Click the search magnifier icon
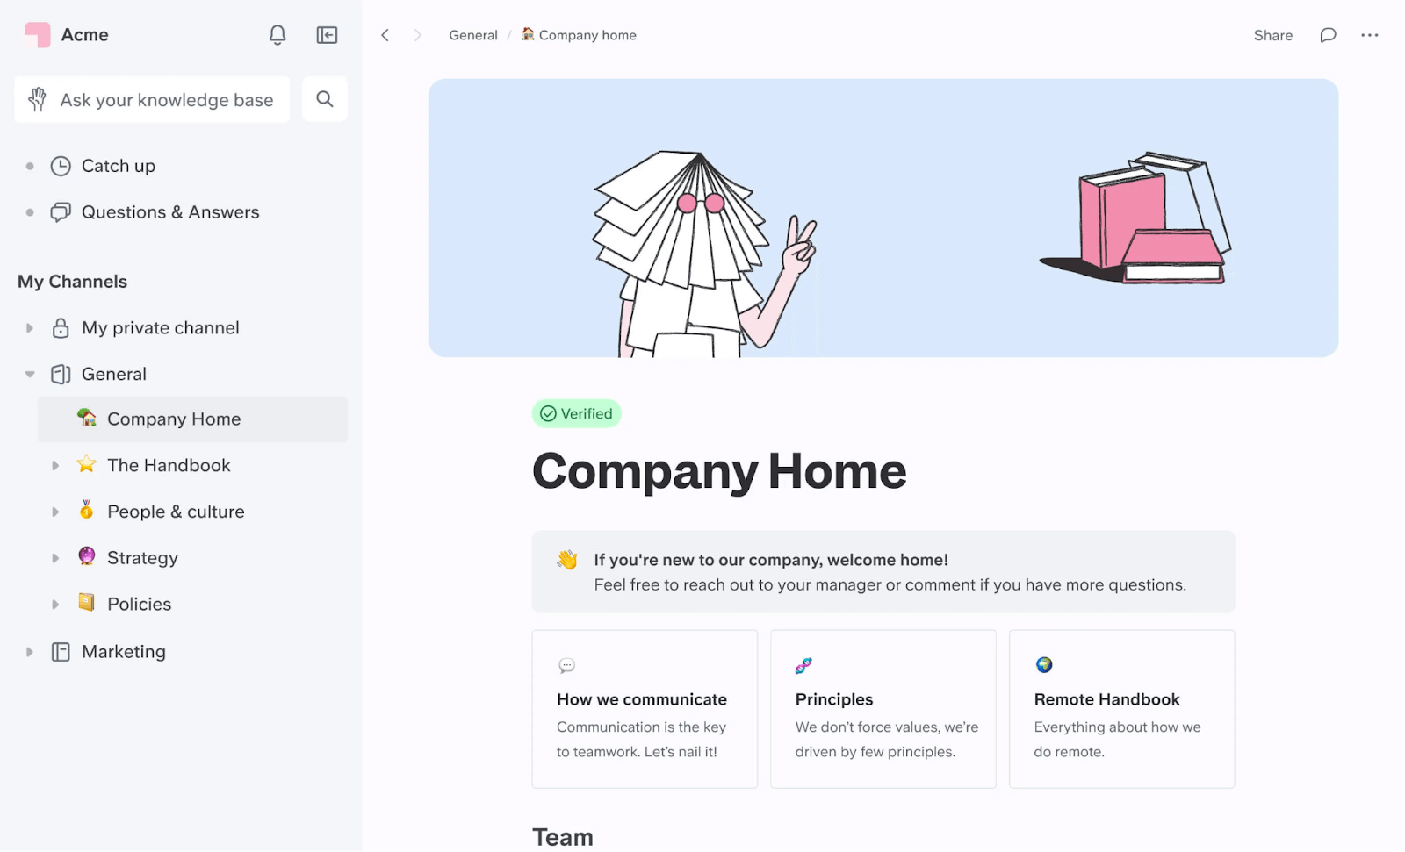 pos(324,99)
